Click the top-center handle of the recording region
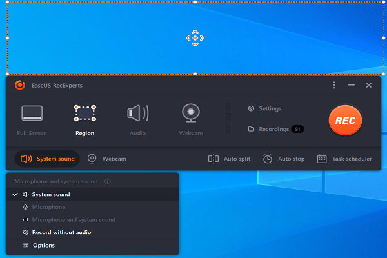The width and height of the screenshot is (387, 258). pyautogui.click(x=195, y=2)
